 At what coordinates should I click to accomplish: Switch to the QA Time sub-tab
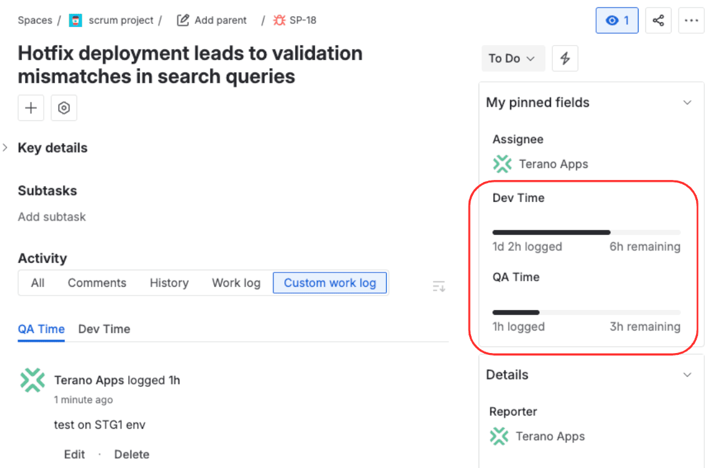tap(41, 329)
